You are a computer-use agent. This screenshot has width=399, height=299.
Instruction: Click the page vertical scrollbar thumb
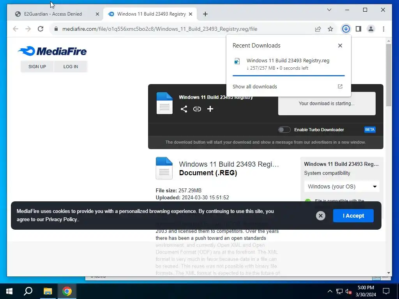(388, 75)
